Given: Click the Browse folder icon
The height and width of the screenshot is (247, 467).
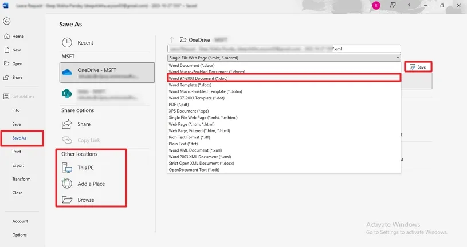Looking at the screenshot, I should click(x=67, y=200).
